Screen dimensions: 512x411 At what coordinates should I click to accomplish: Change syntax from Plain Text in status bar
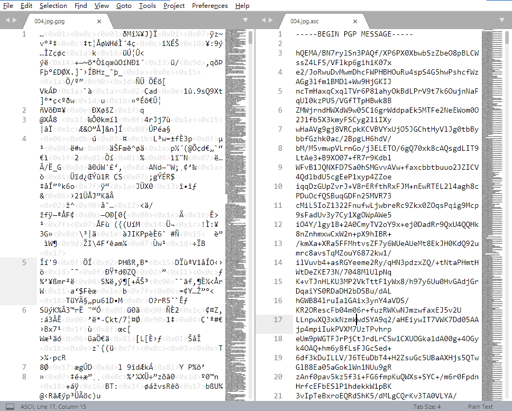tap(480, 406)
